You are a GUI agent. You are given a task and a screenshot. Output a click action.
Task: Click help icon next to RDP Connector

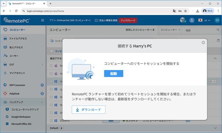click(x=42, y=85)
